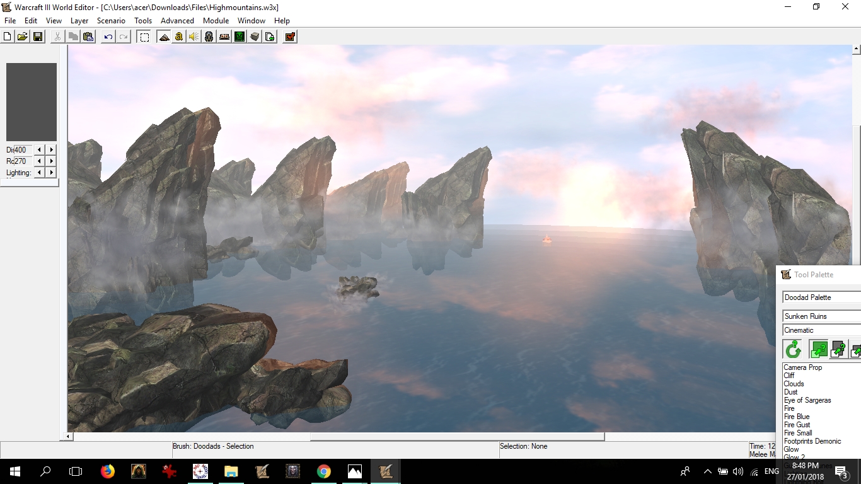861x484 pixels.
Task: Open Google Chrome from the taskbar
Action: [x=324, y=471]
